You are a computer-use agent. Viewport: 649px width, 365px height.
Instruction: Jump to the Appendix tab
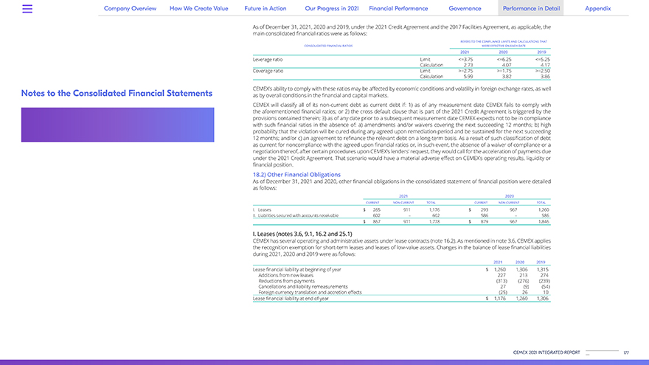point(597,8)
